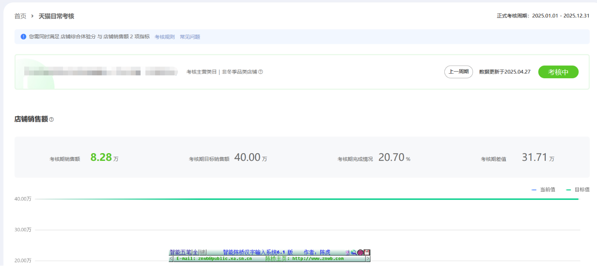Click the blue info alert icon
This screenshot has height=266, width=597.
tap(23, 37)
